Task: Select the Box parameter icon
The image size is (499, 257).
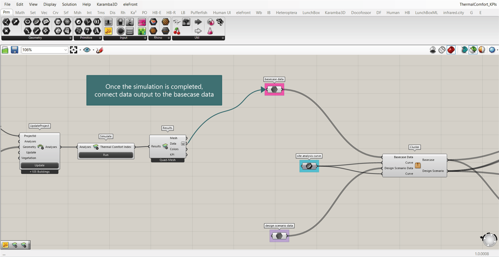Action: 58,22
